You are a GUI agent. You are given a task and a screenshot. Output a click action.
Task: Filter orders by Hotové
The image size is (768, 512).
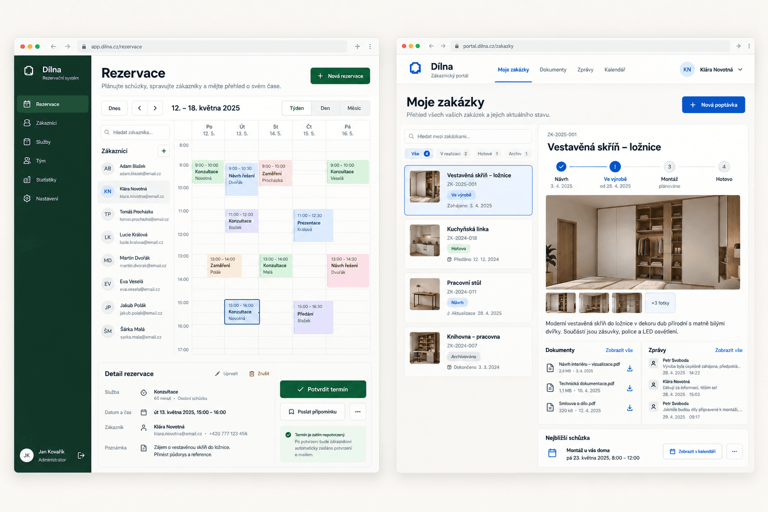point(488,154)
